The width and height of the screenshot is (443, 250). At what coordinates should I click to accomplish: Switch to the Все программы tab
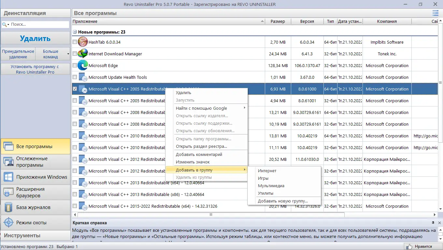(x=35, y=146)
